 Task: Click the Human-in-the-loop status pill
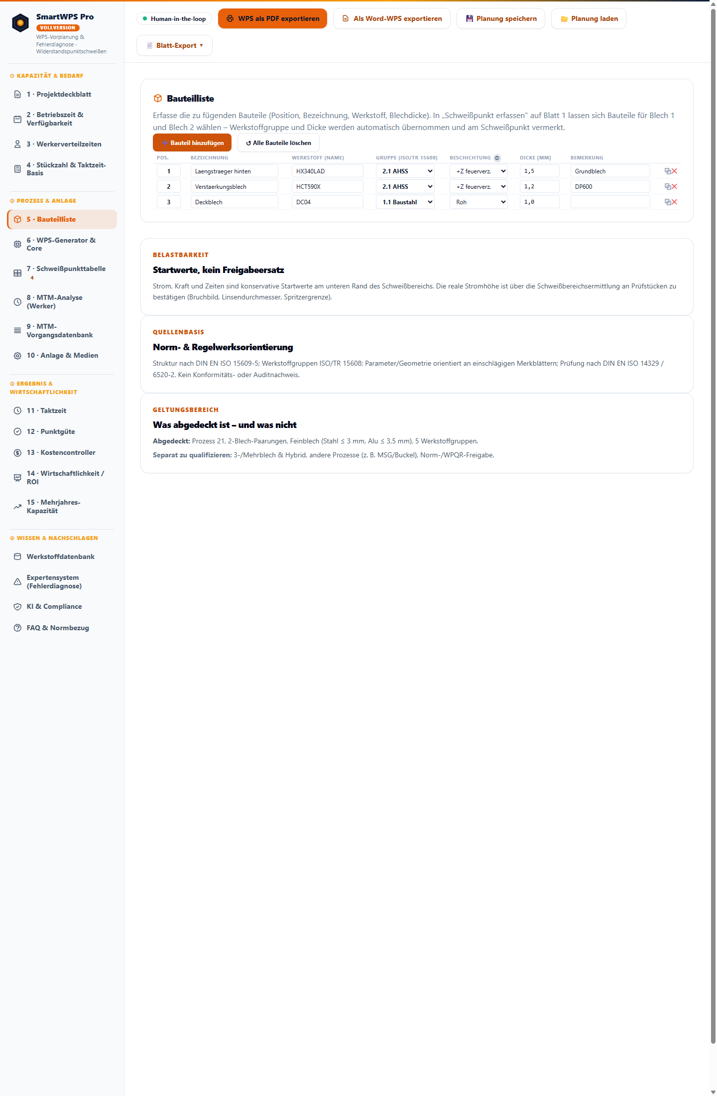point(174,19)
